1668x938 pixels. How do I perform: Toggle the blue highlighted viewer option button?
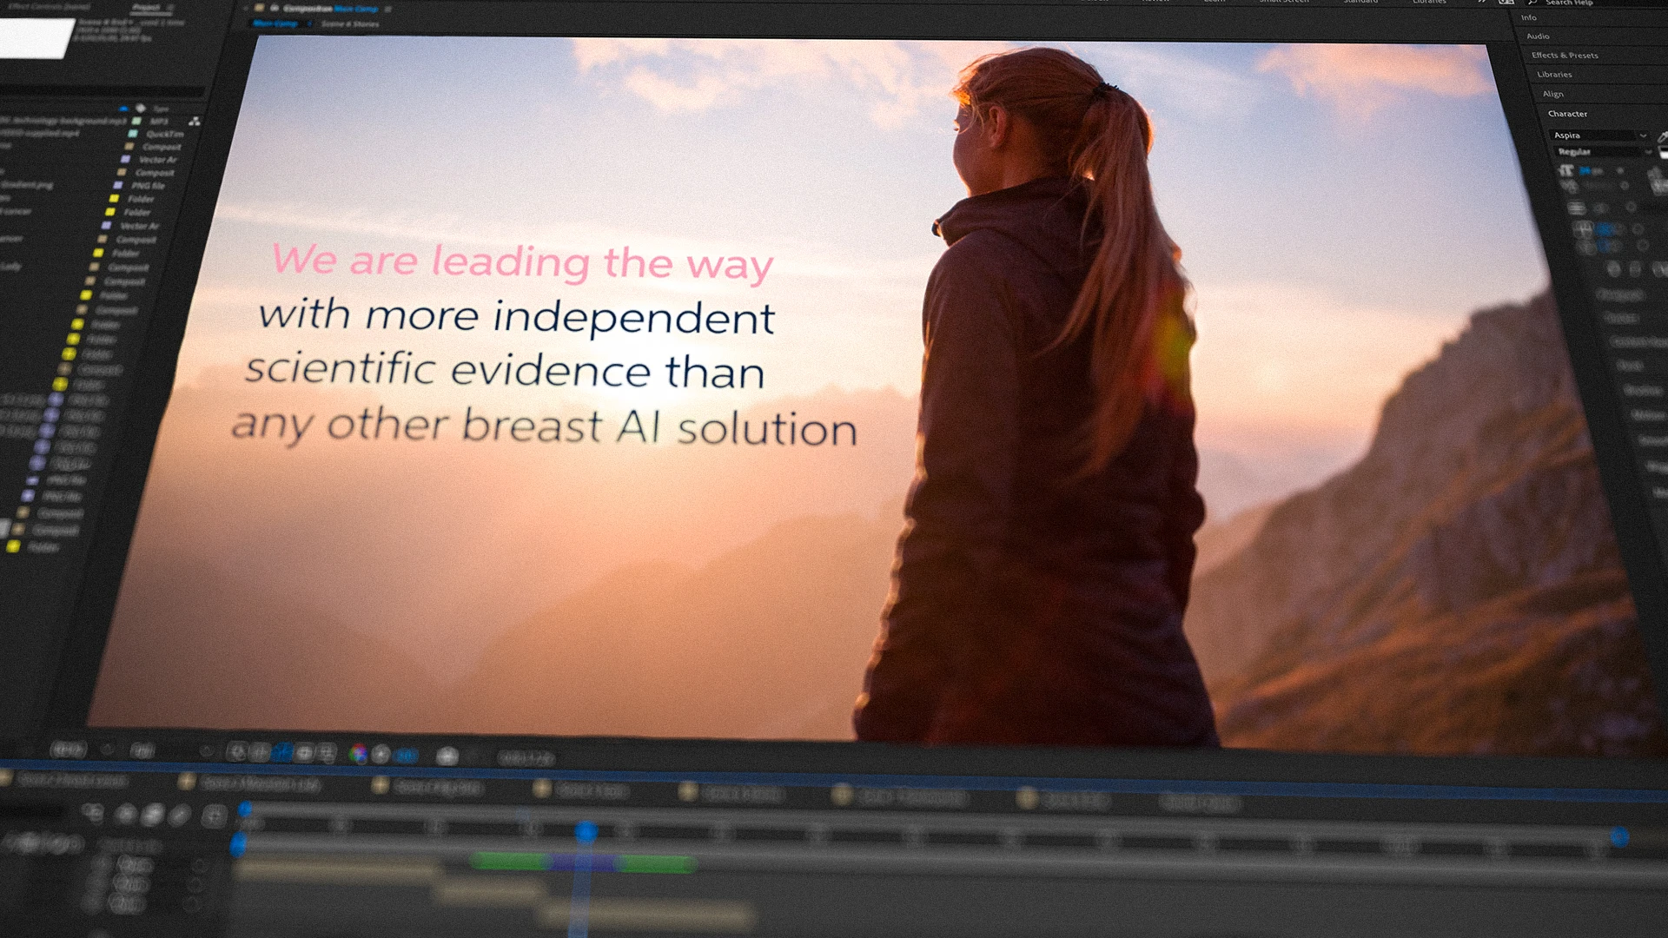pos(282,752)
